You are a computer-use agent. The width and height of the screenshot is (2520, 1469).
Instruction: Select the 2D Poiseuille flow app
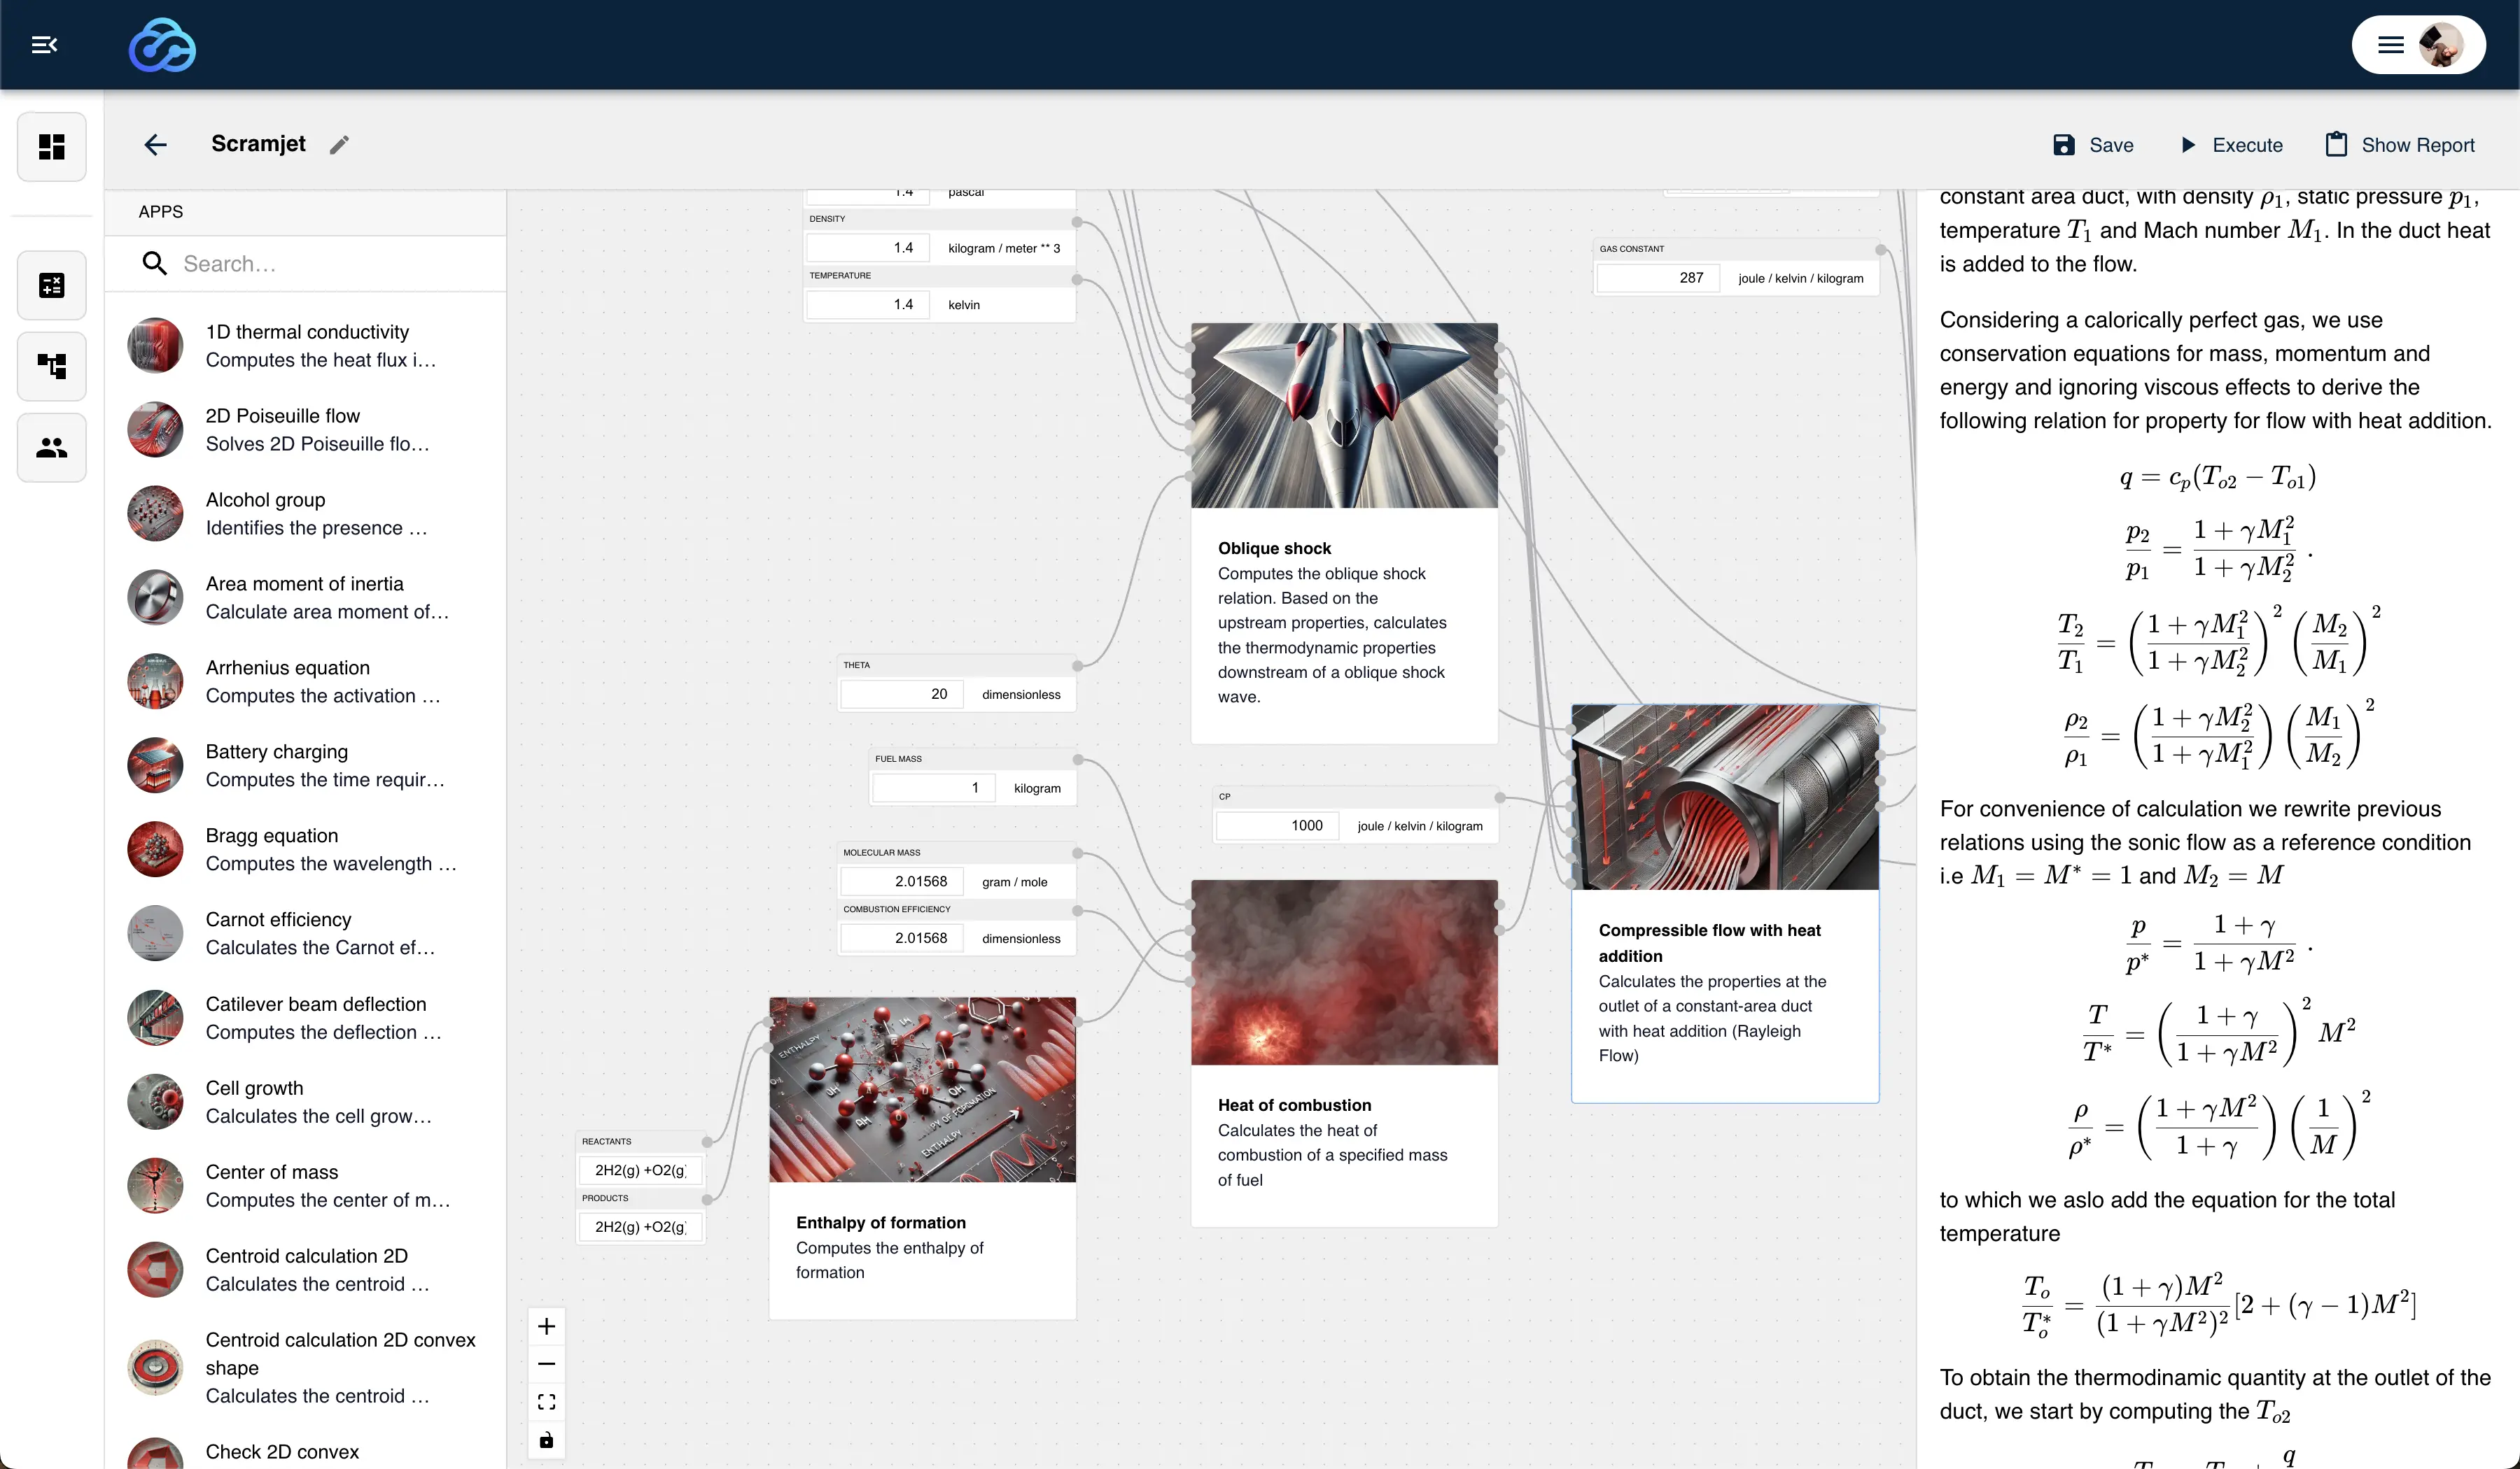point(306,430)
